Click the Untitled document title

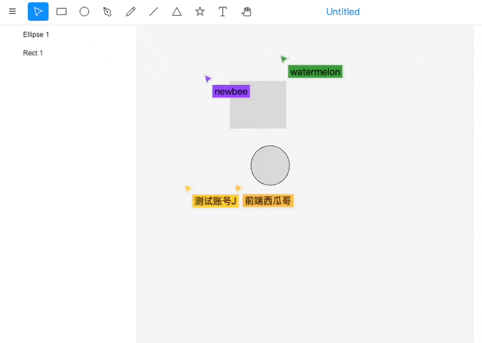pyautogui.click(x=343, y=11)
